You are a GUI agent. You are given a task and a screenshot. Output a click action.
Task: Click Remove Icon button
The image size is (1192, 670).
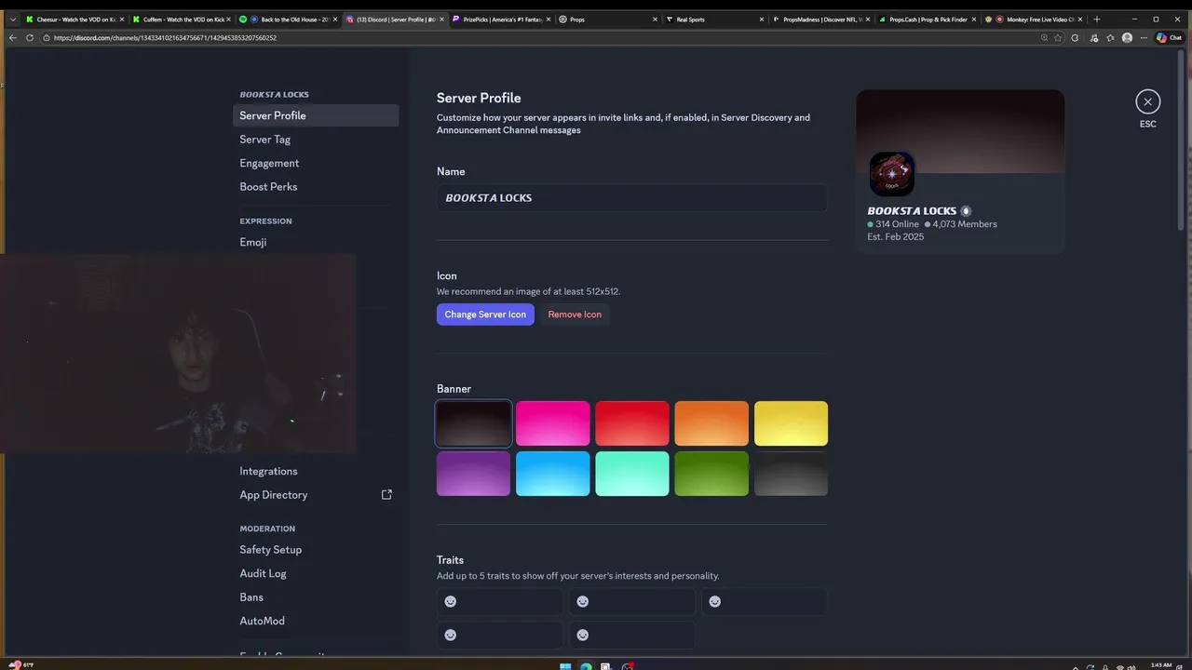pos(575,315)
